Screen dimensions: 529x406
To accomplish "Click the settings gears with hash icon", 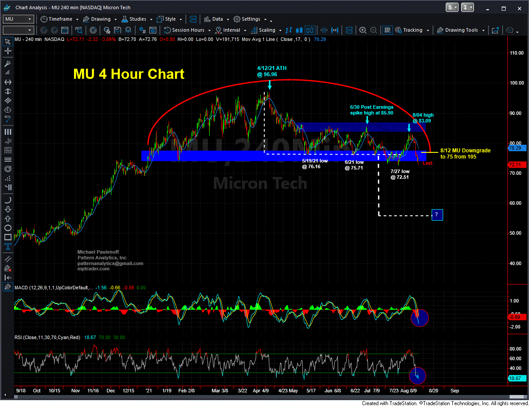I will (x=143, y=30).
